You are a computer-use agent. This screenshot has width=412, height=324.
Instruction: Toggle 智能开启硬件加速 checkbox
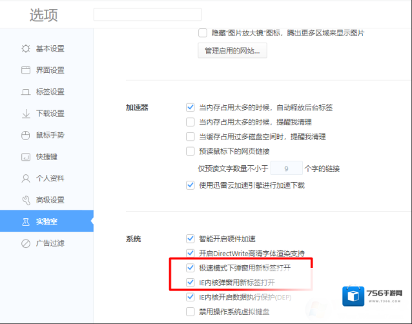coord(190,238)
